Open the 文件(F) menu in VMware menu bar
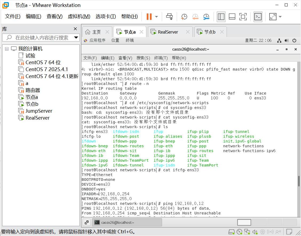The image size is (301, 236). pos(13,17)
